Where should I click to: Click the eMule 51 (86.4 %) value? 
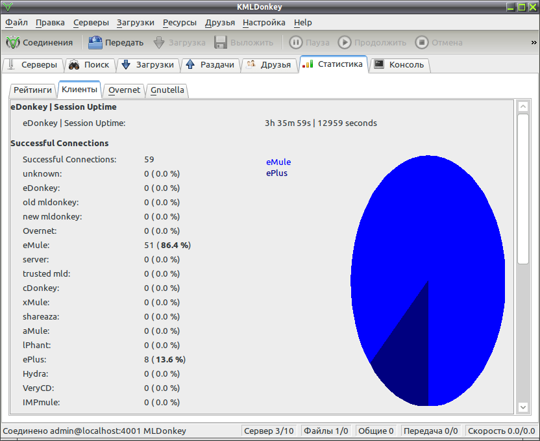click(167, 246)
